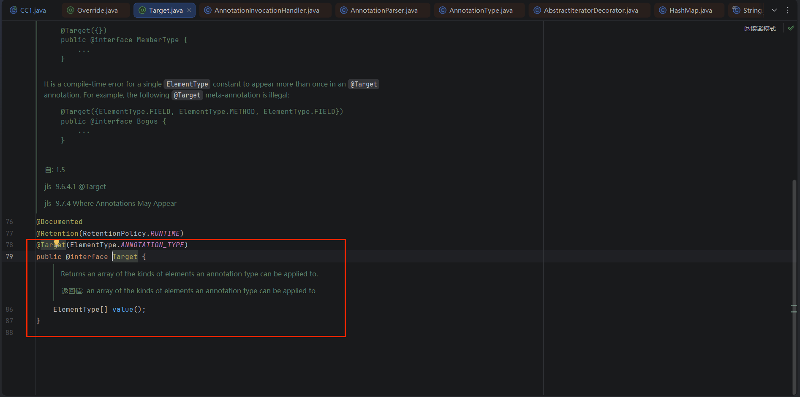Place cursor on Target identifier in line 79
The width and height of the screenshot is (800, 397).
tap(125, 257)
